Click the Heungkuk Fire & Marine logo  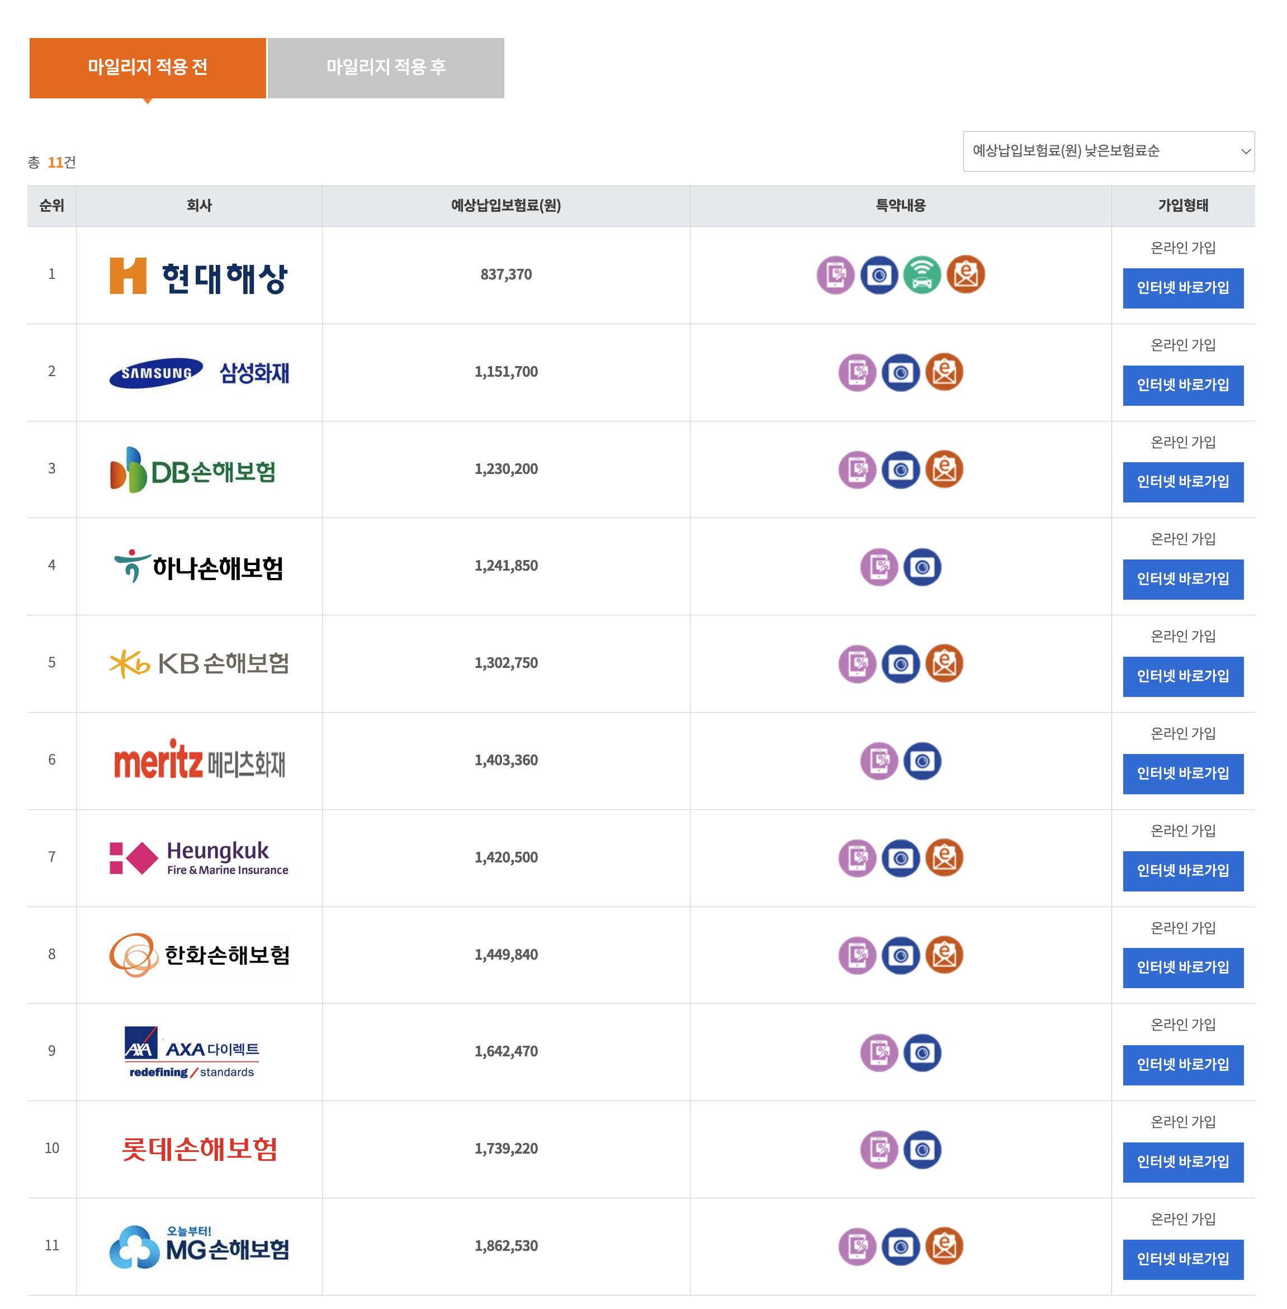200,857
